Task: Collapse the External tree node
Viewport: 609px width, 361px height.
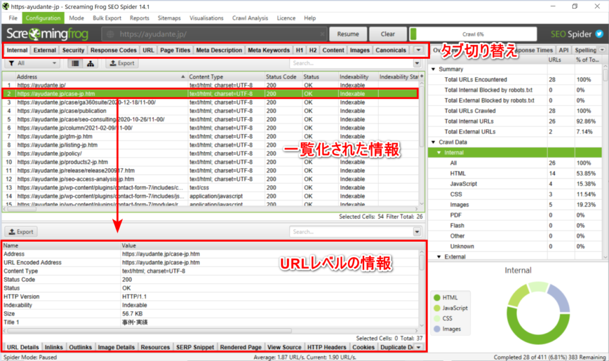Action: pos(439,256)
